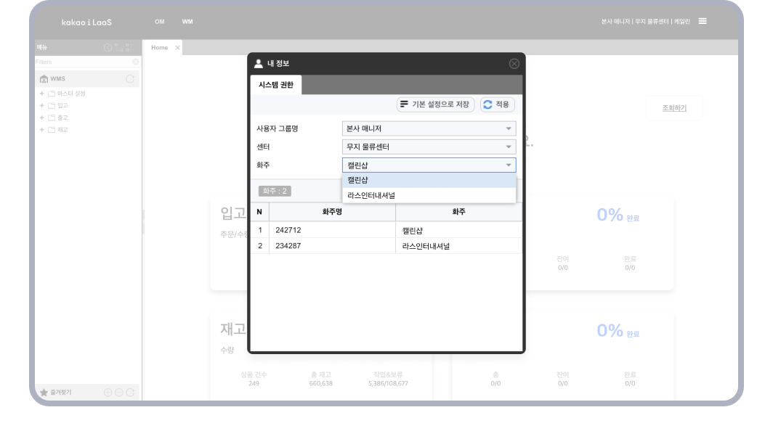
Task: Open the 센터 dropdown list
Action: tap(429, 147)
